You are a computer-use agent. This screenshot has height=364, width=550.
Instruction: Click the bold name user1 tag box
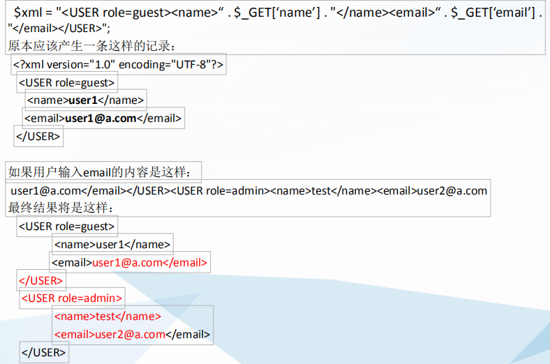point(85,100)
